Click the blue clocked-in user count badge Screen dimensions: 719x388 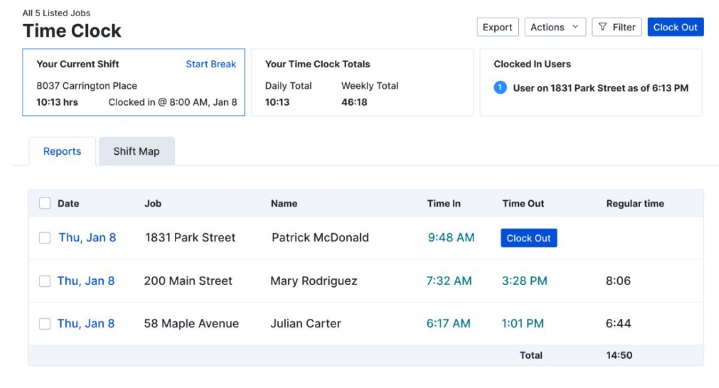pyautogui.click(x=500, y=88)
